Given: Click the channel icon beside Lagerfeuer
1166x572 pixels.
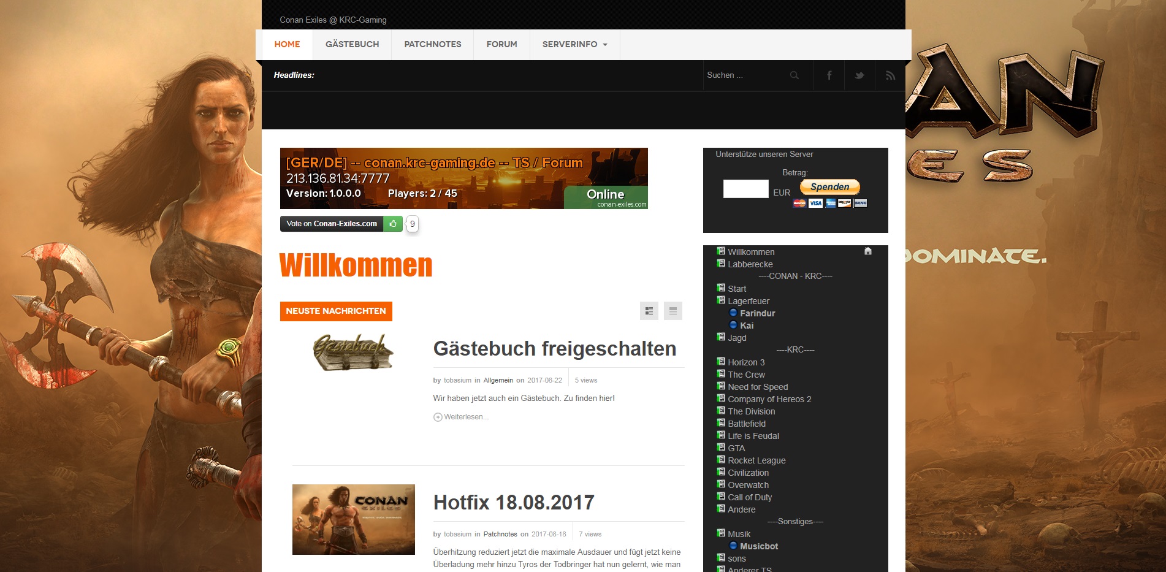Looking at the screenshot, I should point(721,300).
